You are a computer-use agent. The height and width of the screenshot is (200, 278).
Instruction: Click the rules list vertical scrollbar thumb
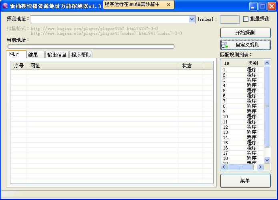pyautogui.click(x=267, y=107)
